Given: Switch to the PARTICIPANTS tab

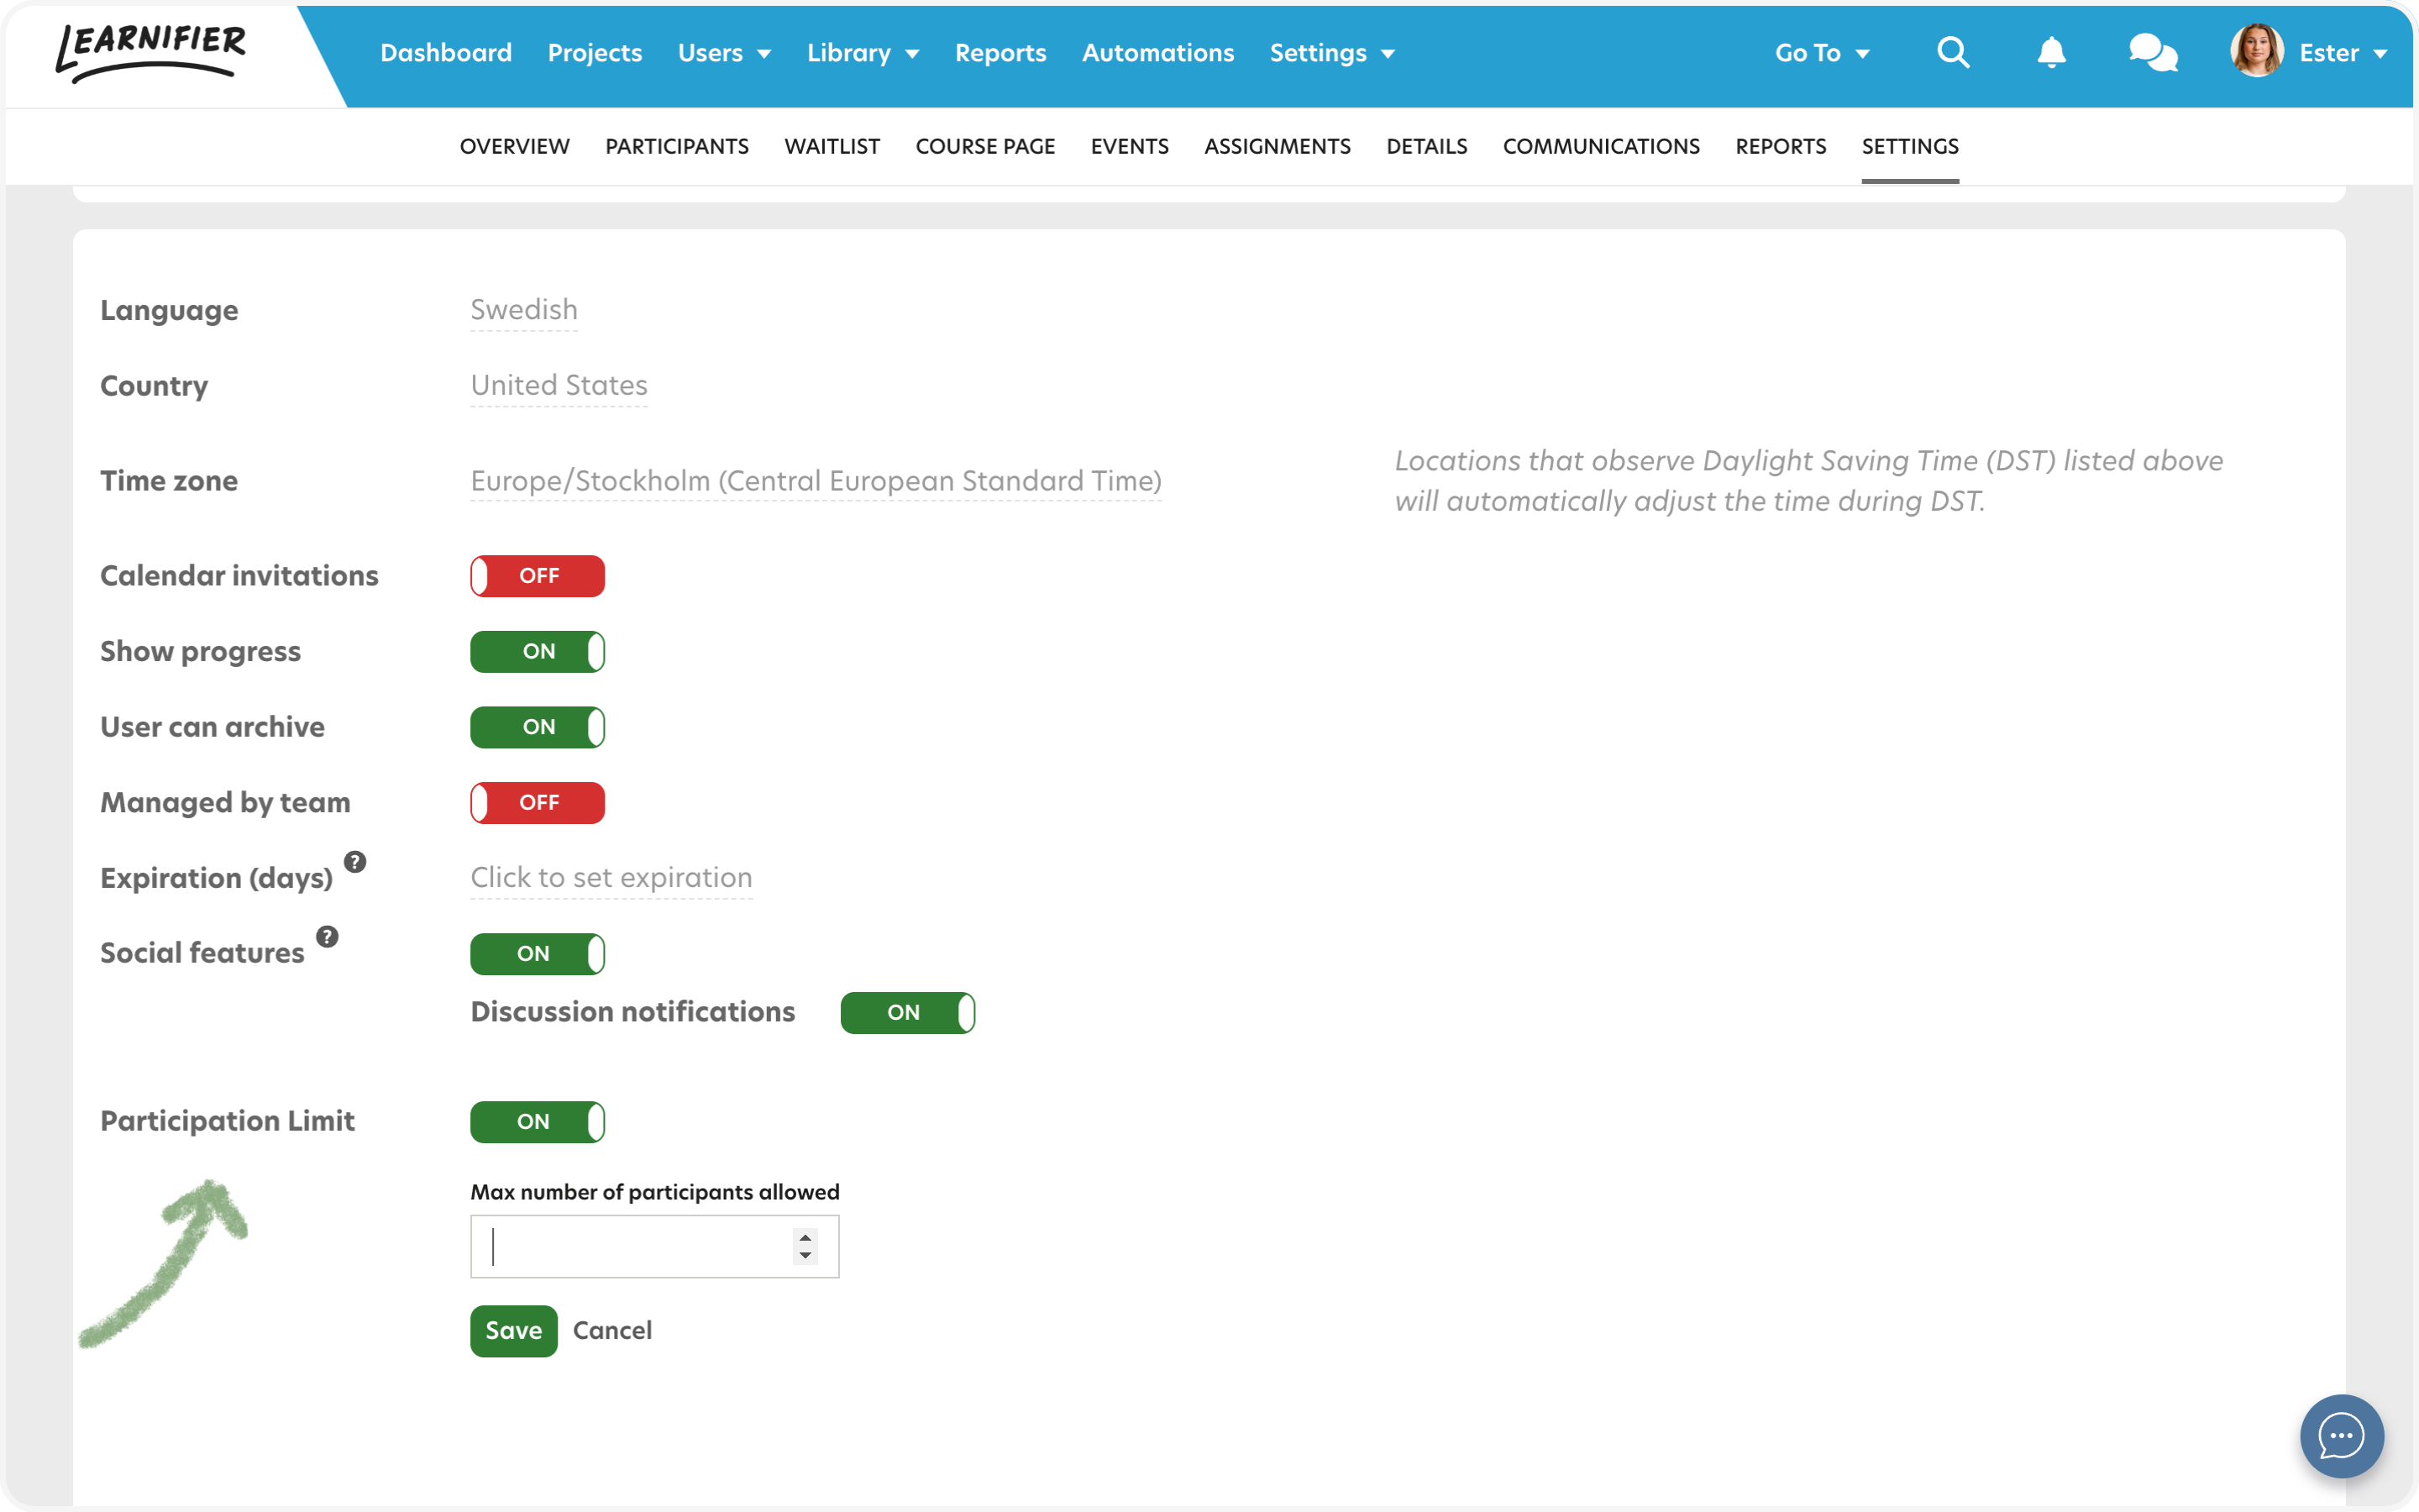Looking at the screenshot, I should pyautogui.click(x=677, y=146).
